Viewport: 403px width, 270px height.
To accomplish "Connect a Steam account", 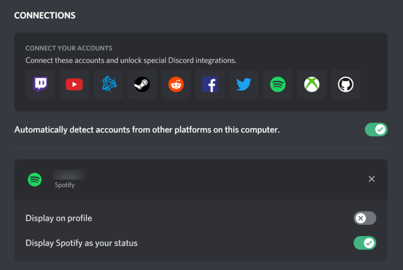I will [142, 84].
